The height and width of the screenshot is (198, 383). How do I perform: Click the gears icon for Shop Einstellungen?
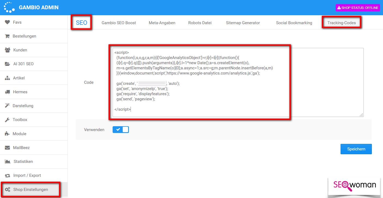coord(8,190)
